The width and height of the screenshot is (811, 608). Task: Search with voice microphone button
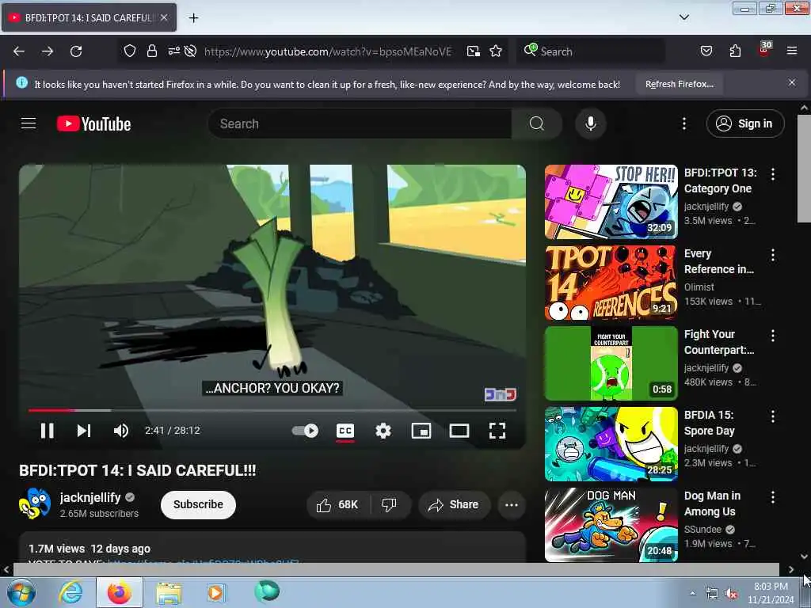point(590,123)
